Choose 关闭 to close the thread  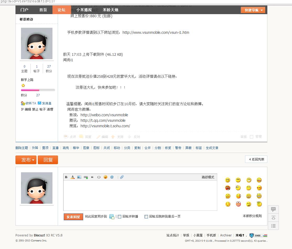(x=107, y=148)
